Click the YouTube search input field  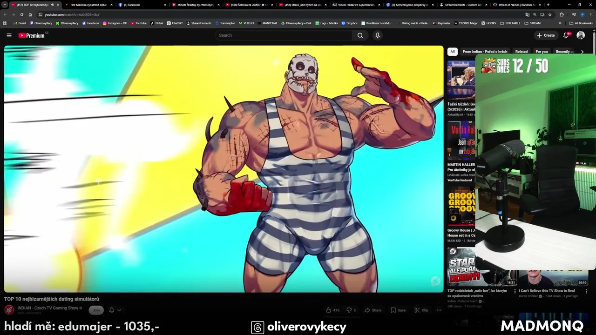click(x=284, y=35)
